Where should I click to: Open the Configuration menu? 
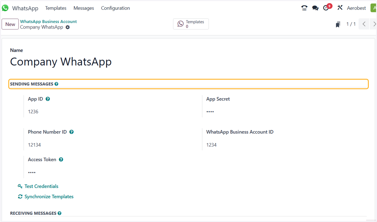click(115, 8)
